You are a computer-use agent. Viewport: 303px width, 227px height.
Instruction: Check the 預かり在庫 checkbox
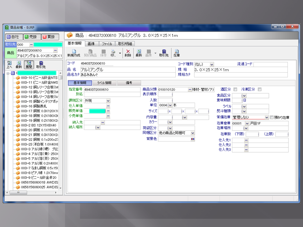coord(272,118)
